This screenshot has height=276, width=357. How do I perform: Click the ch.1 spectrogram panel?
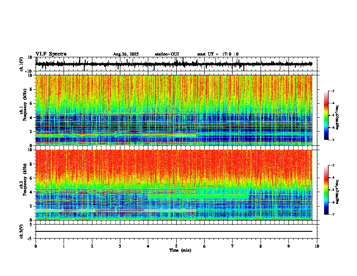point(174,110)
